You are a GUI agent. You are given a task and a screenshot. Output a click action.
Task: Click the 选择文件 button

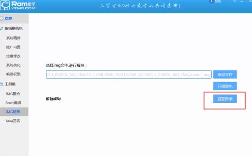(225, 74)
